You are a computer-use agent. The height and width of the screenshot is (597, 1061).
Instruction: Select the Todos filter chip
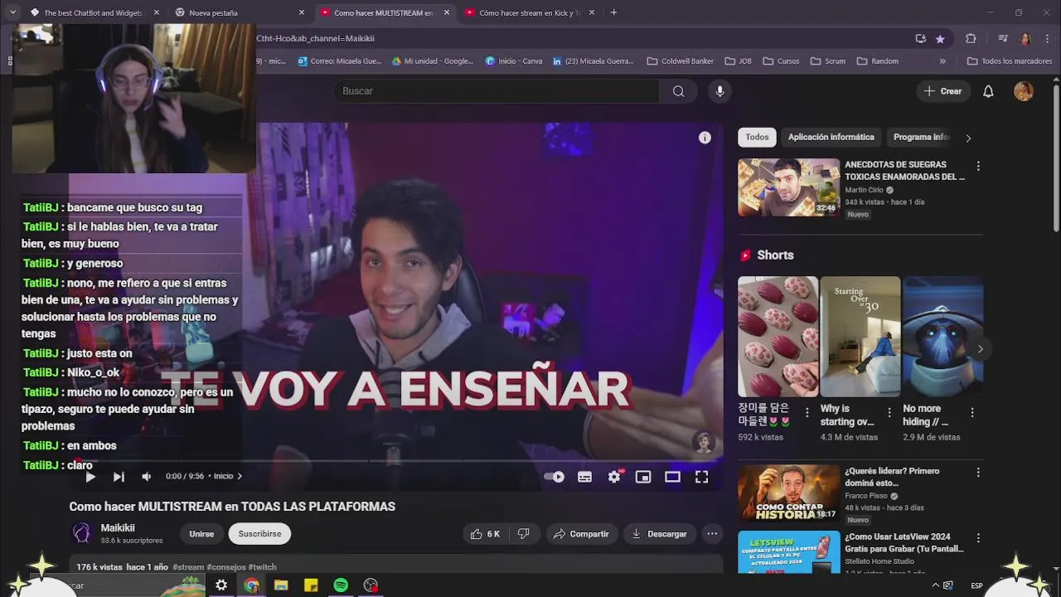pyautogui.click(x=757, y=138)
